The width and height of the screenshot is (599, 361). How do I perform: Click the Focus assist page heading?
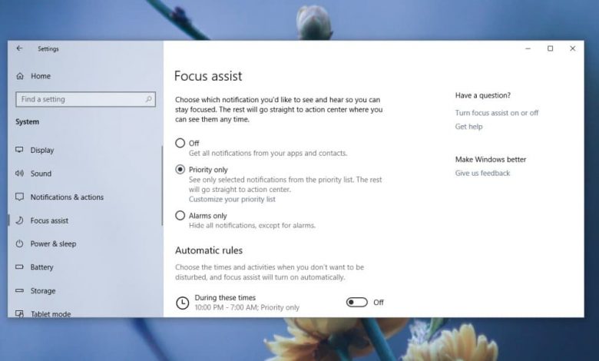pyautogui.click(x=208, y=75)
